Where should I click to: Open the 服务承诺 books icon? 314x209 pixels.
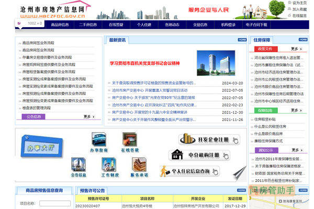(x=139, y=167)
